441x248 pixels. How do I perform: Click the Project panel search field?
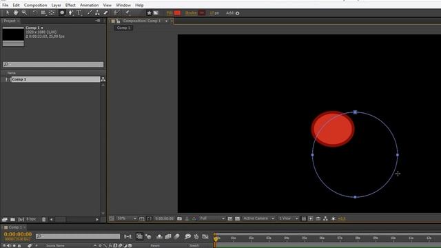53,64
